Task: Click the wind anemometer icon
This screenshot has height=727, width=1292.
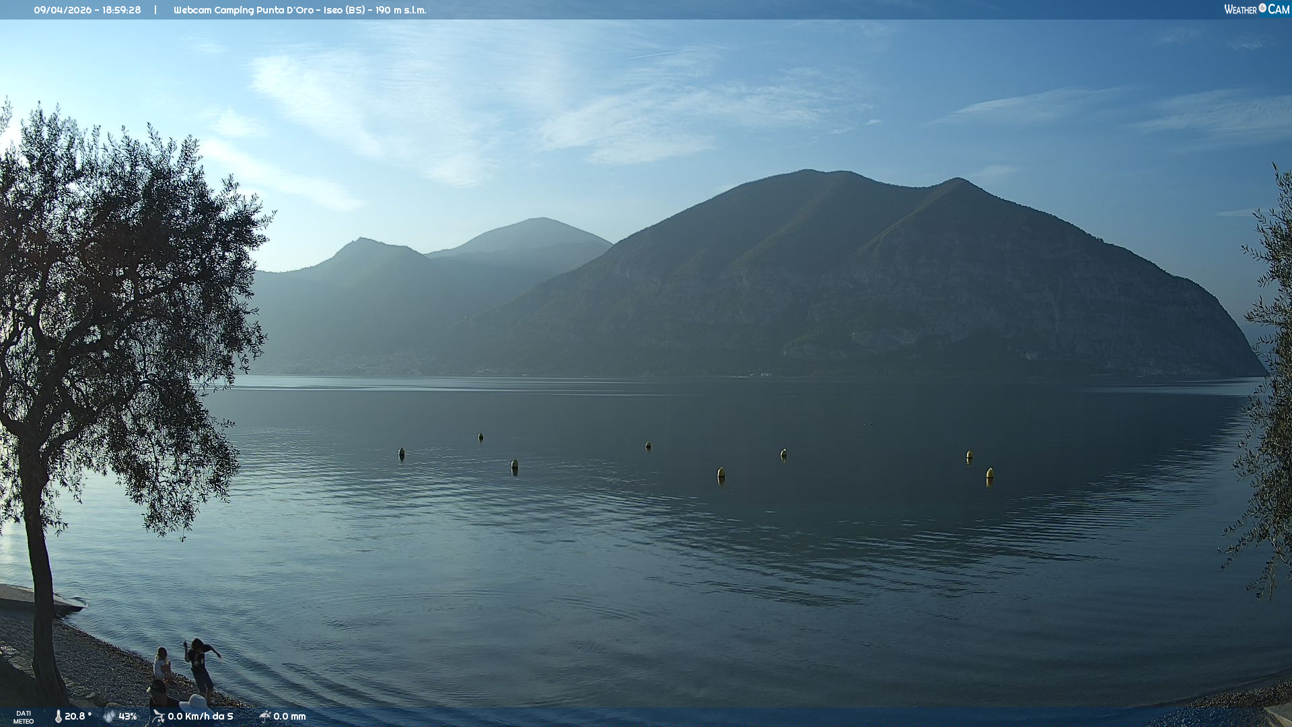Action: (158, 717)
